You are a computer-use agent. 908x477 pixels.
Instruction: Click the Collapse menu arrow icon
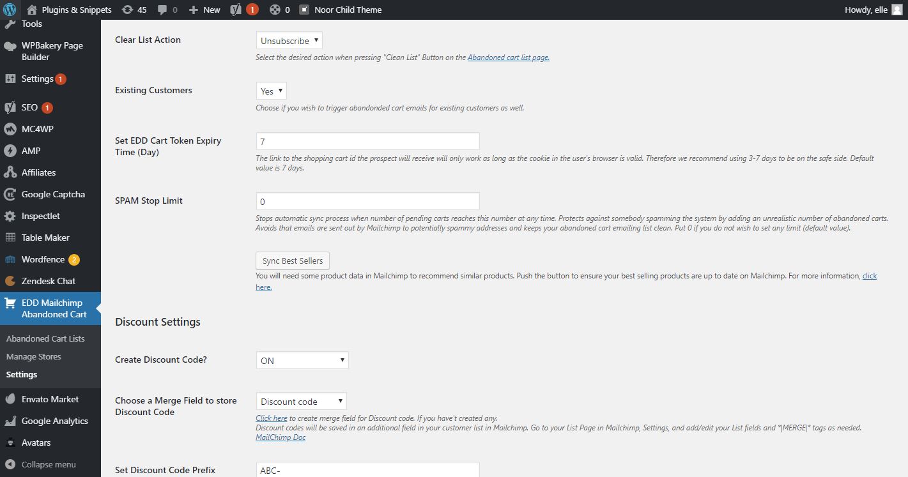[x=10, y=464]
